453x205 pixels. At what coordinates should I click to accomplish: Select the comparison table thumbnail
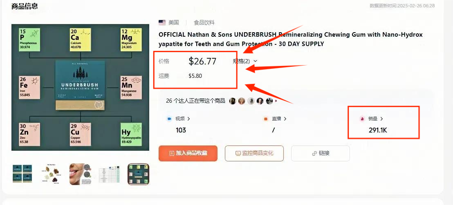109,174
